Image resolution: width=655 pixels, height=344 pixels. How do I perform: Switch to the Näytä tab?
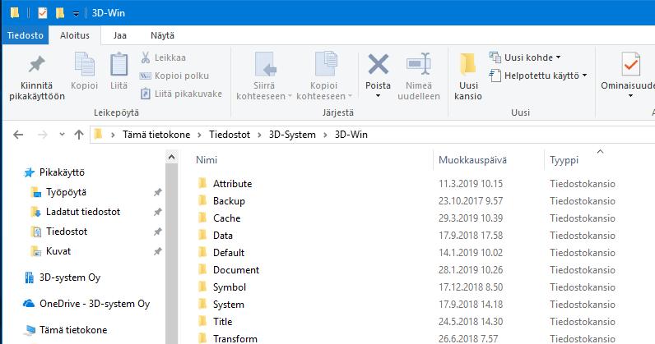pyautogui.click(x=162, y=35)
